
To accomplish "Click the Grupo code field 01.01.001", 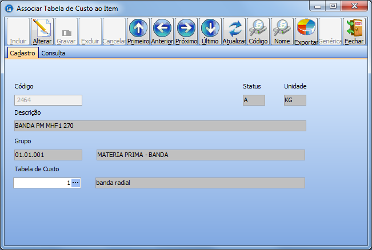I will (x=48, y=155).
